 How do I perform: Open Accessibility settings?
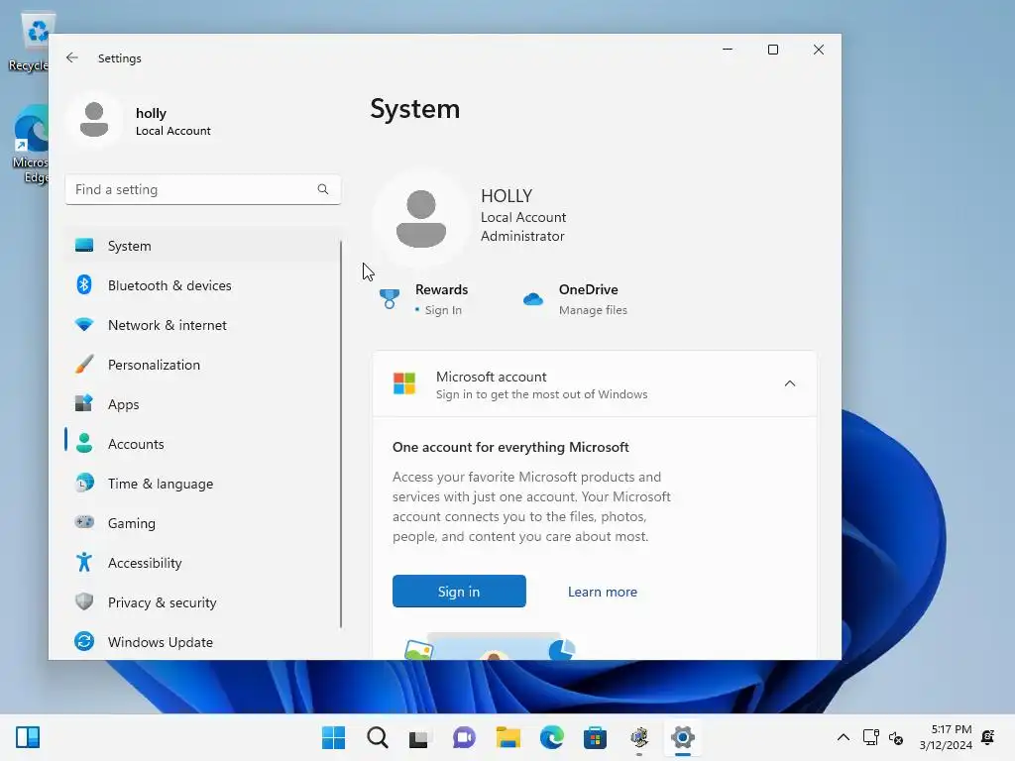click(x=202, y=562)
